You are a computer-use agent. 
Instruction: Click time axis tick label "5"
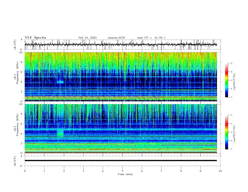point(122,171)
